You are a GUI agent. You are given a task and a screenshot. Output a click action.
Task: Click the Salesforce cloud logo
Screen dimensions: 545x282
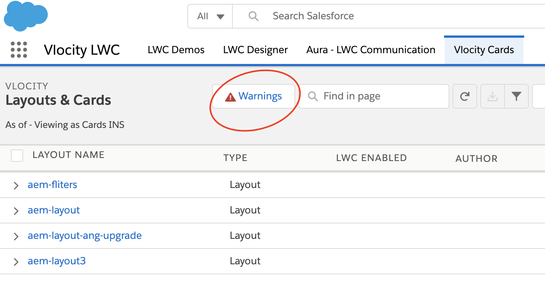click(26, 16)
